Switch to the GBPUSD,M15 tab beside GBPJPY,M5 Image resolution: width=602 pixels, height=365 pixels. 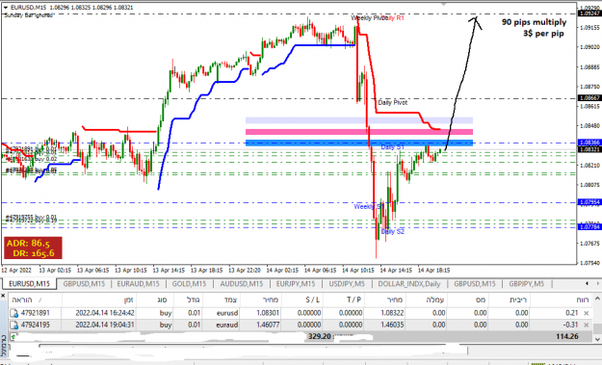(475, 284)
